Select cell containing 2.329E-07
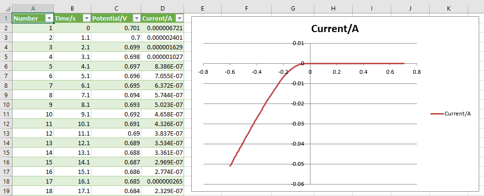The height and width of the screenshot is (196, 484). pos(162,191)
